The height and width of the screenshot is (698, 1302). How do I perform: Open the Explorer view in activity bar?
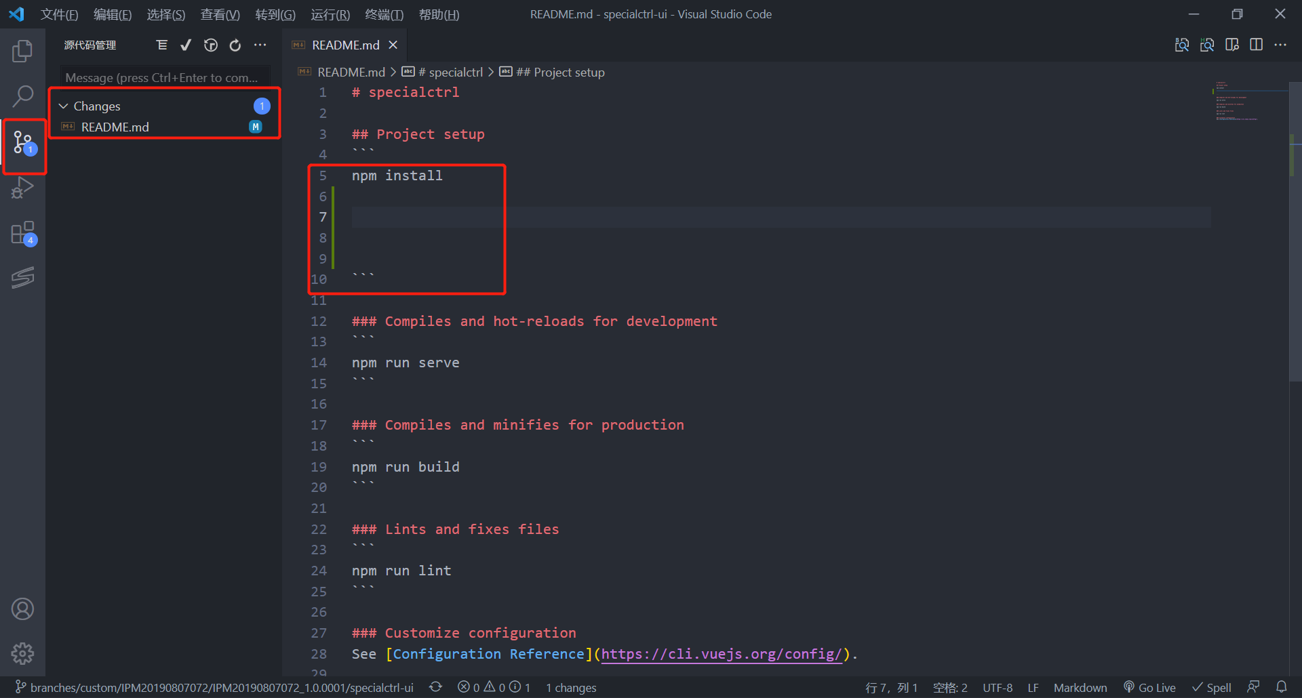(22, 51)
